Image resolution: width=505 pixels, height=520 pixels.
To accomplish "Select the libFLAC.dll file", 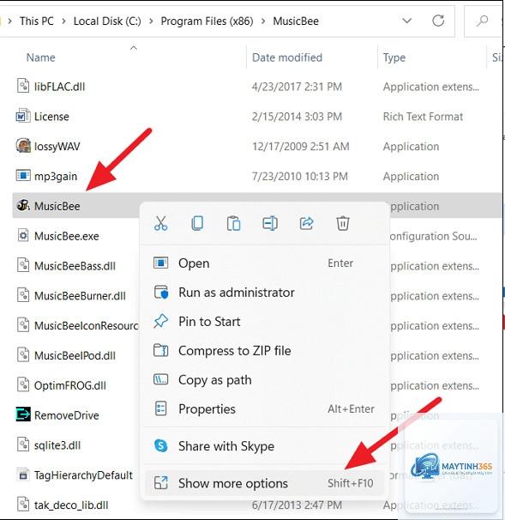I will [x=60, y=87].
